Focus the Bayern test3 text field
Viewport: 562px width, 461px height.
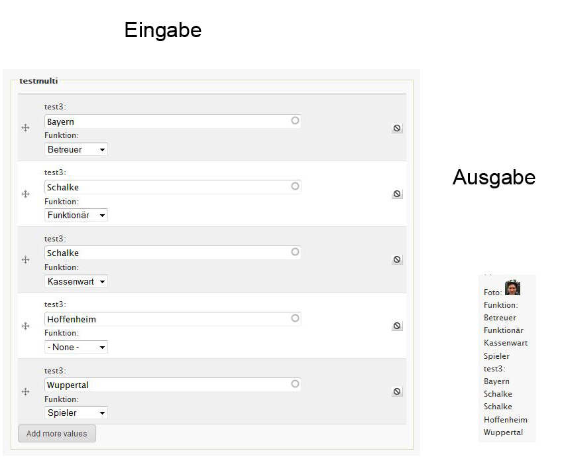(x=166, y=121)
